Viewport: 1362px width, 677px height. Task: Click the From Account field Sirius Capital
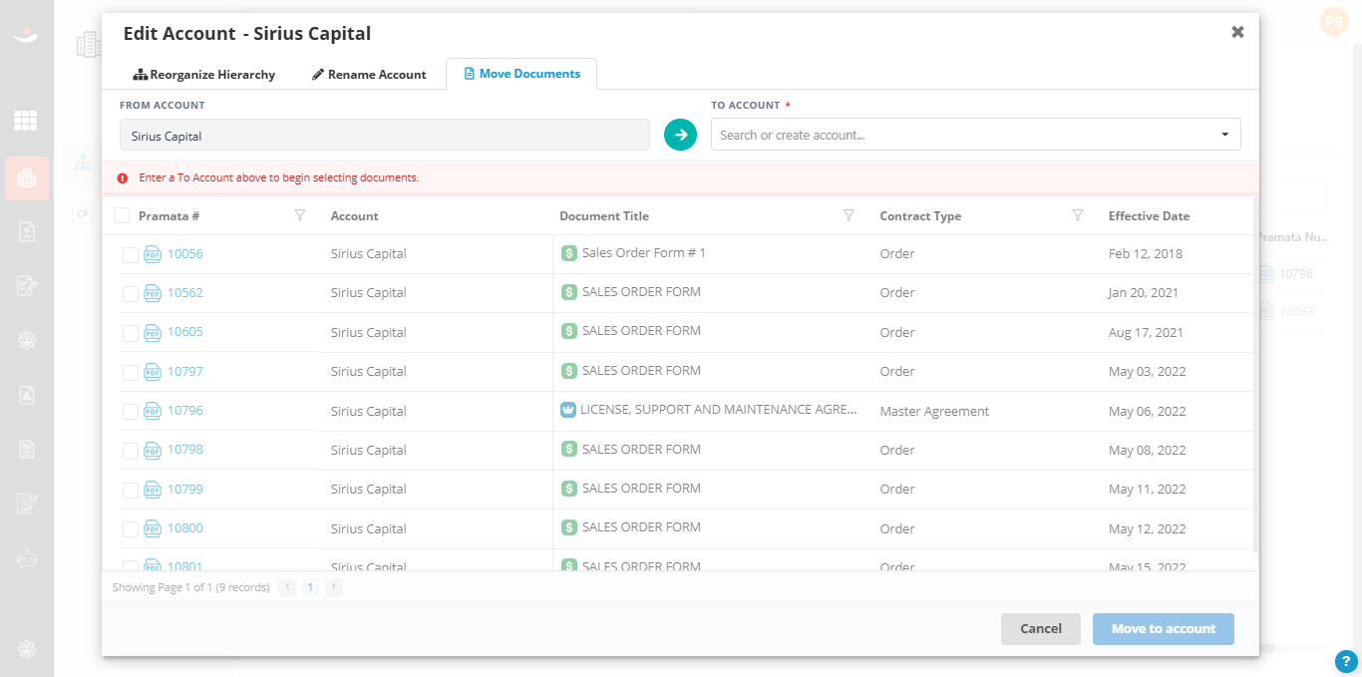(385, 136)
